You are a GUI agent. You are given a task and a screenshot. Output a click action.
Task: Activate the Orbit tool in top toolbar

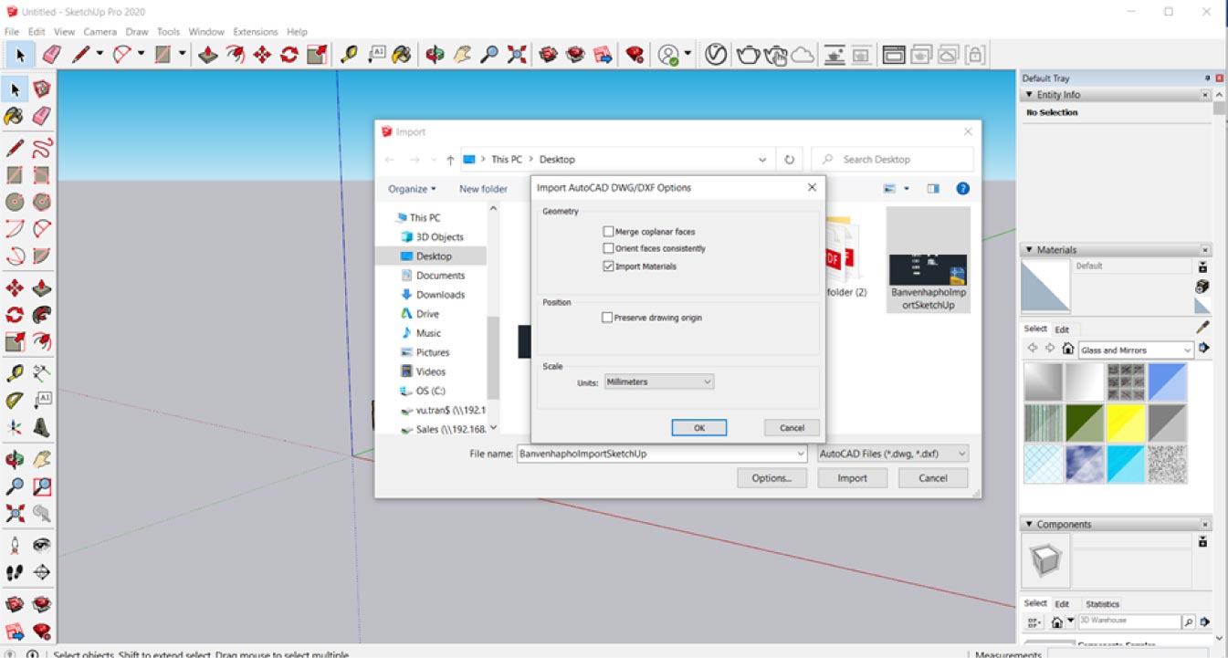point(435,55)
